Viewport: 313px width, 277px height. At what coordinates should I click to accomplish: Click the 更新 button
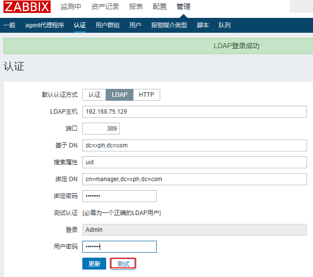pyautogui.click(x=94, y=264)
